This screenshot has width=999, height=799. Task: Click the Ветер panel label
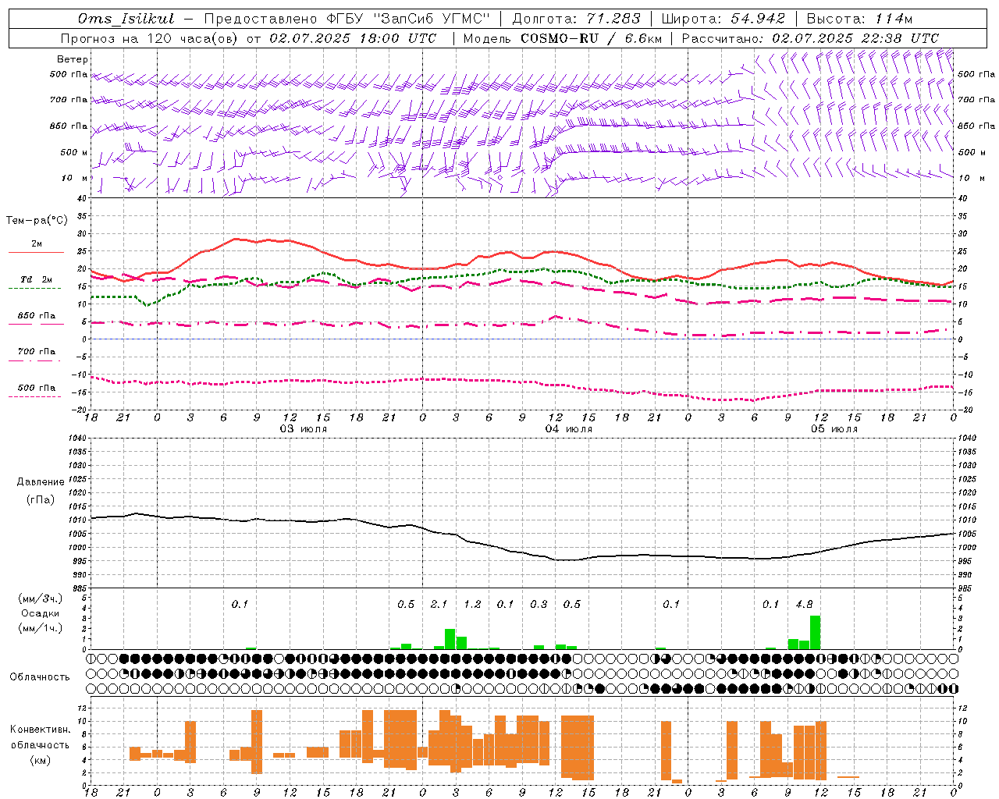coord(73,59)
